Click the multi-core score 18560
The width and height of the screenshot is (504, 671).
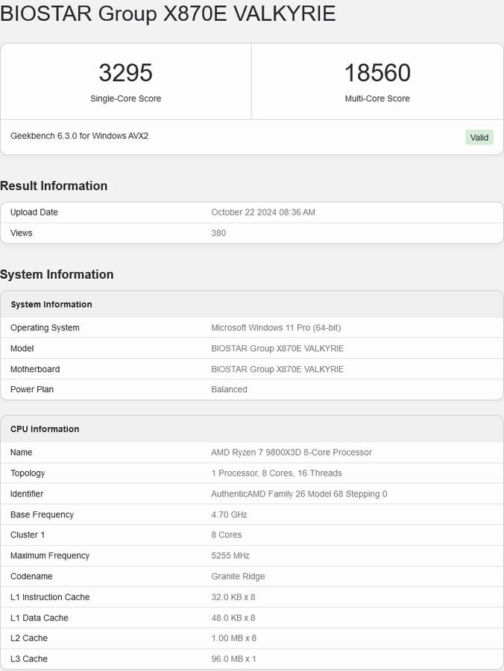(x=377, y=73)
